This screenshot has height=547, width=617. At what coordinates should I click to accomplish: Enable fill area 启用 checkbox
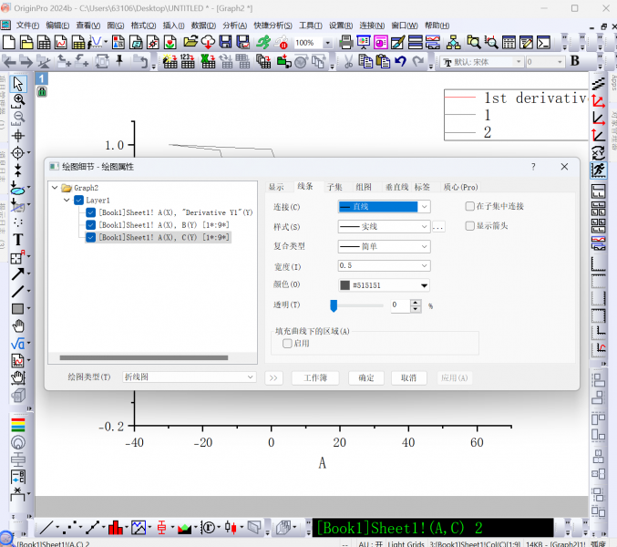click(x=287, y=344)
